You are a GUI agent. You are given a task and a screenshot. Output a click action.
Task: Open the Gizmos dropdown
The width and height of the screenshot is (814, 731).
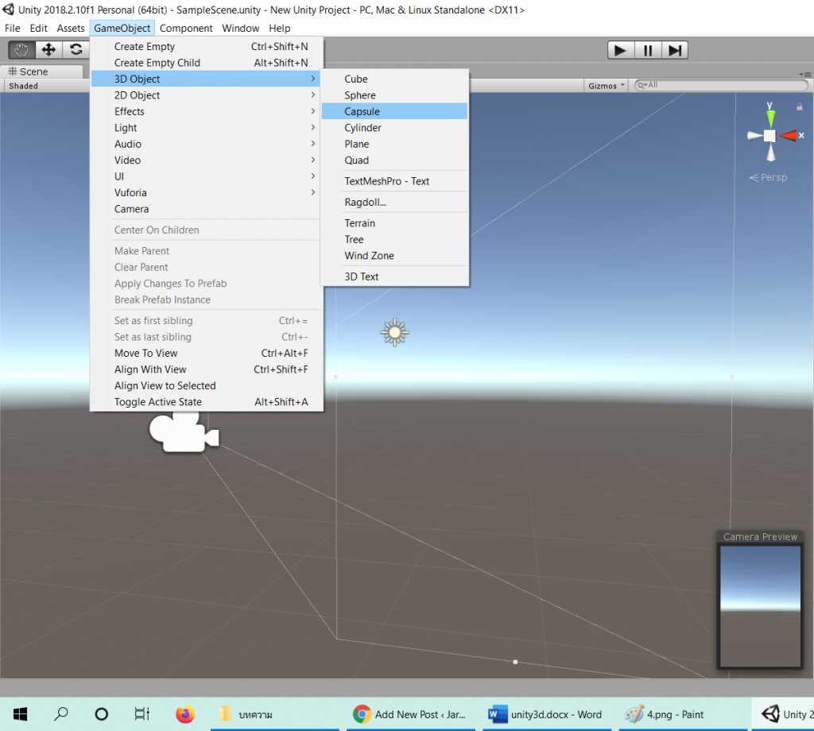point(606,86)
